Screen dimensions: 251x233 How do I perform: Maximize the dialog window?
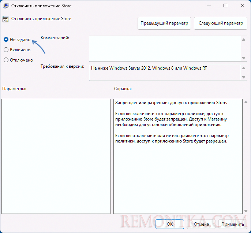[x=225, y=5]
